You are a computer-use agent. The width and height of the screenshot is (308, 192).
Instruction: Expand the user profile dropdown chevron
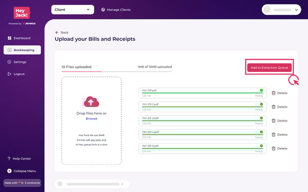pyautogui.click(x=296, y=10)
